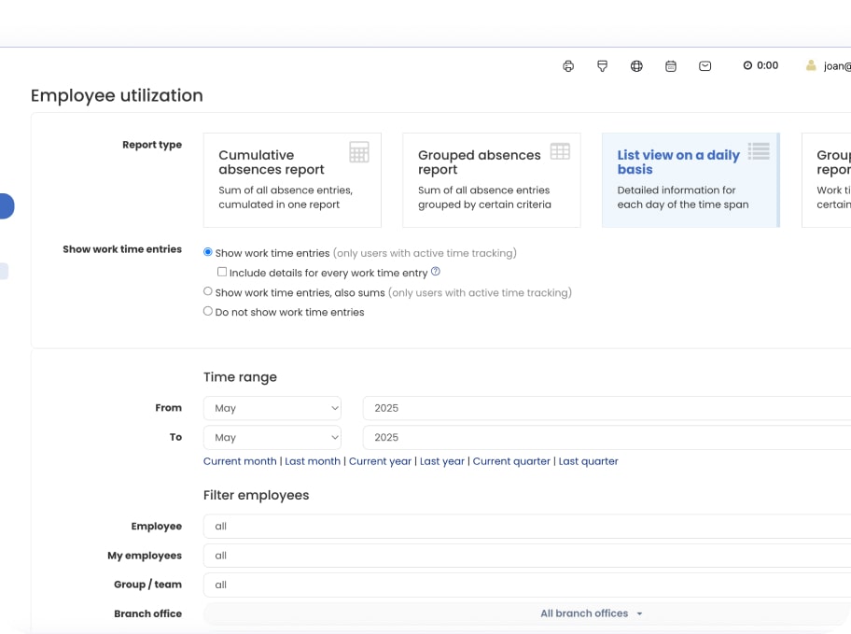The image size is (851, 634).
Task: Click the printer icon in top toolbar
Action: click(568, 66)
